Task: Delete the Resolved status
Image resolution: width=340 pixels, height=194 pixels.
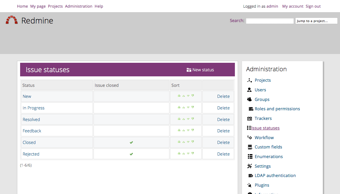Action: pyautogui.click(x=223, y=120)
